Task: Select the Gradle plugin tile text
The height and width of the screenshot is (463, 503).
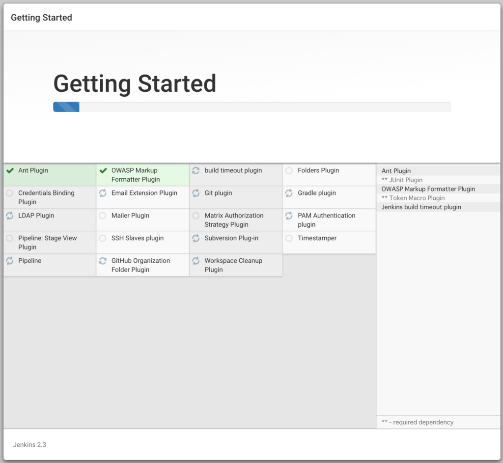Action: coord(317,193)
